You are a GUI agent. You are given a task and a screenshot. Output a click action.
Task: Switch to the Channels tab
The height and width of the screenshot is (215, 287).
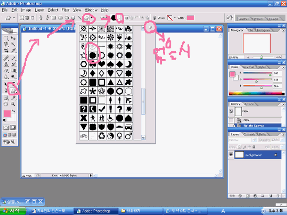[249, 134]
